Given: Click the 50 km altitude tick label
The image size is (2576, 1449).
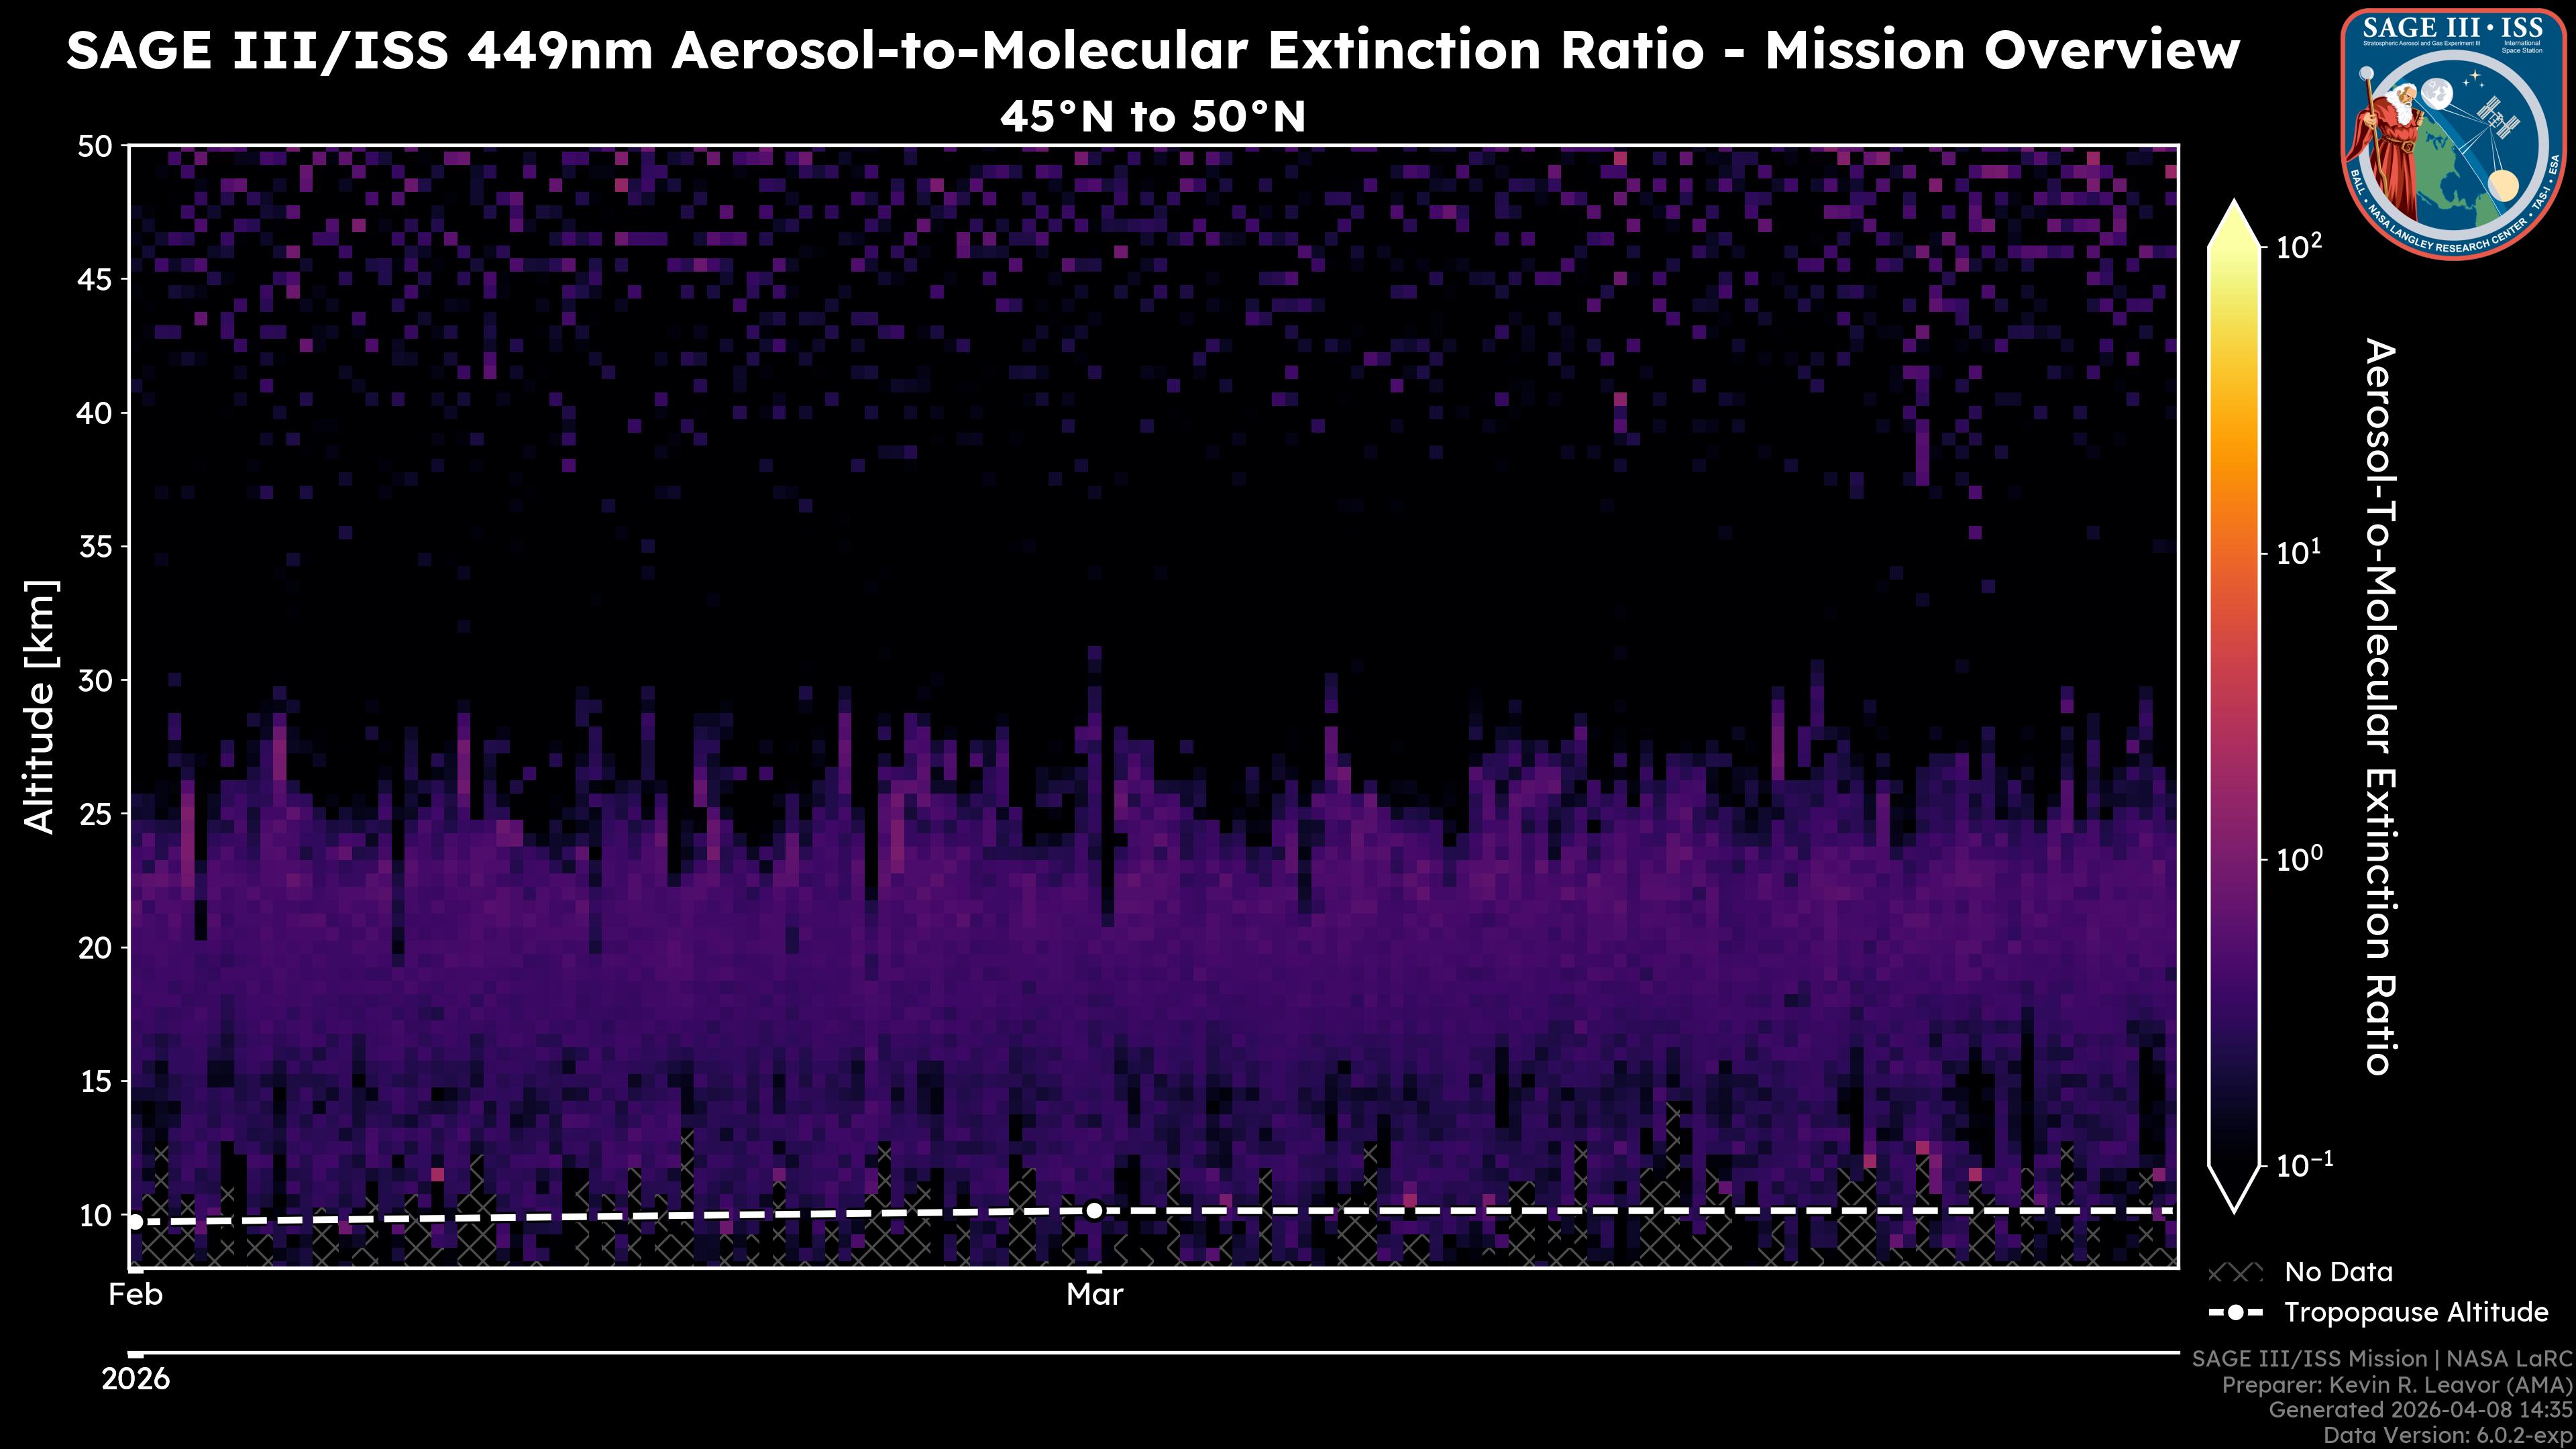Looking at the screenshot, I should [x=95, y=147].
